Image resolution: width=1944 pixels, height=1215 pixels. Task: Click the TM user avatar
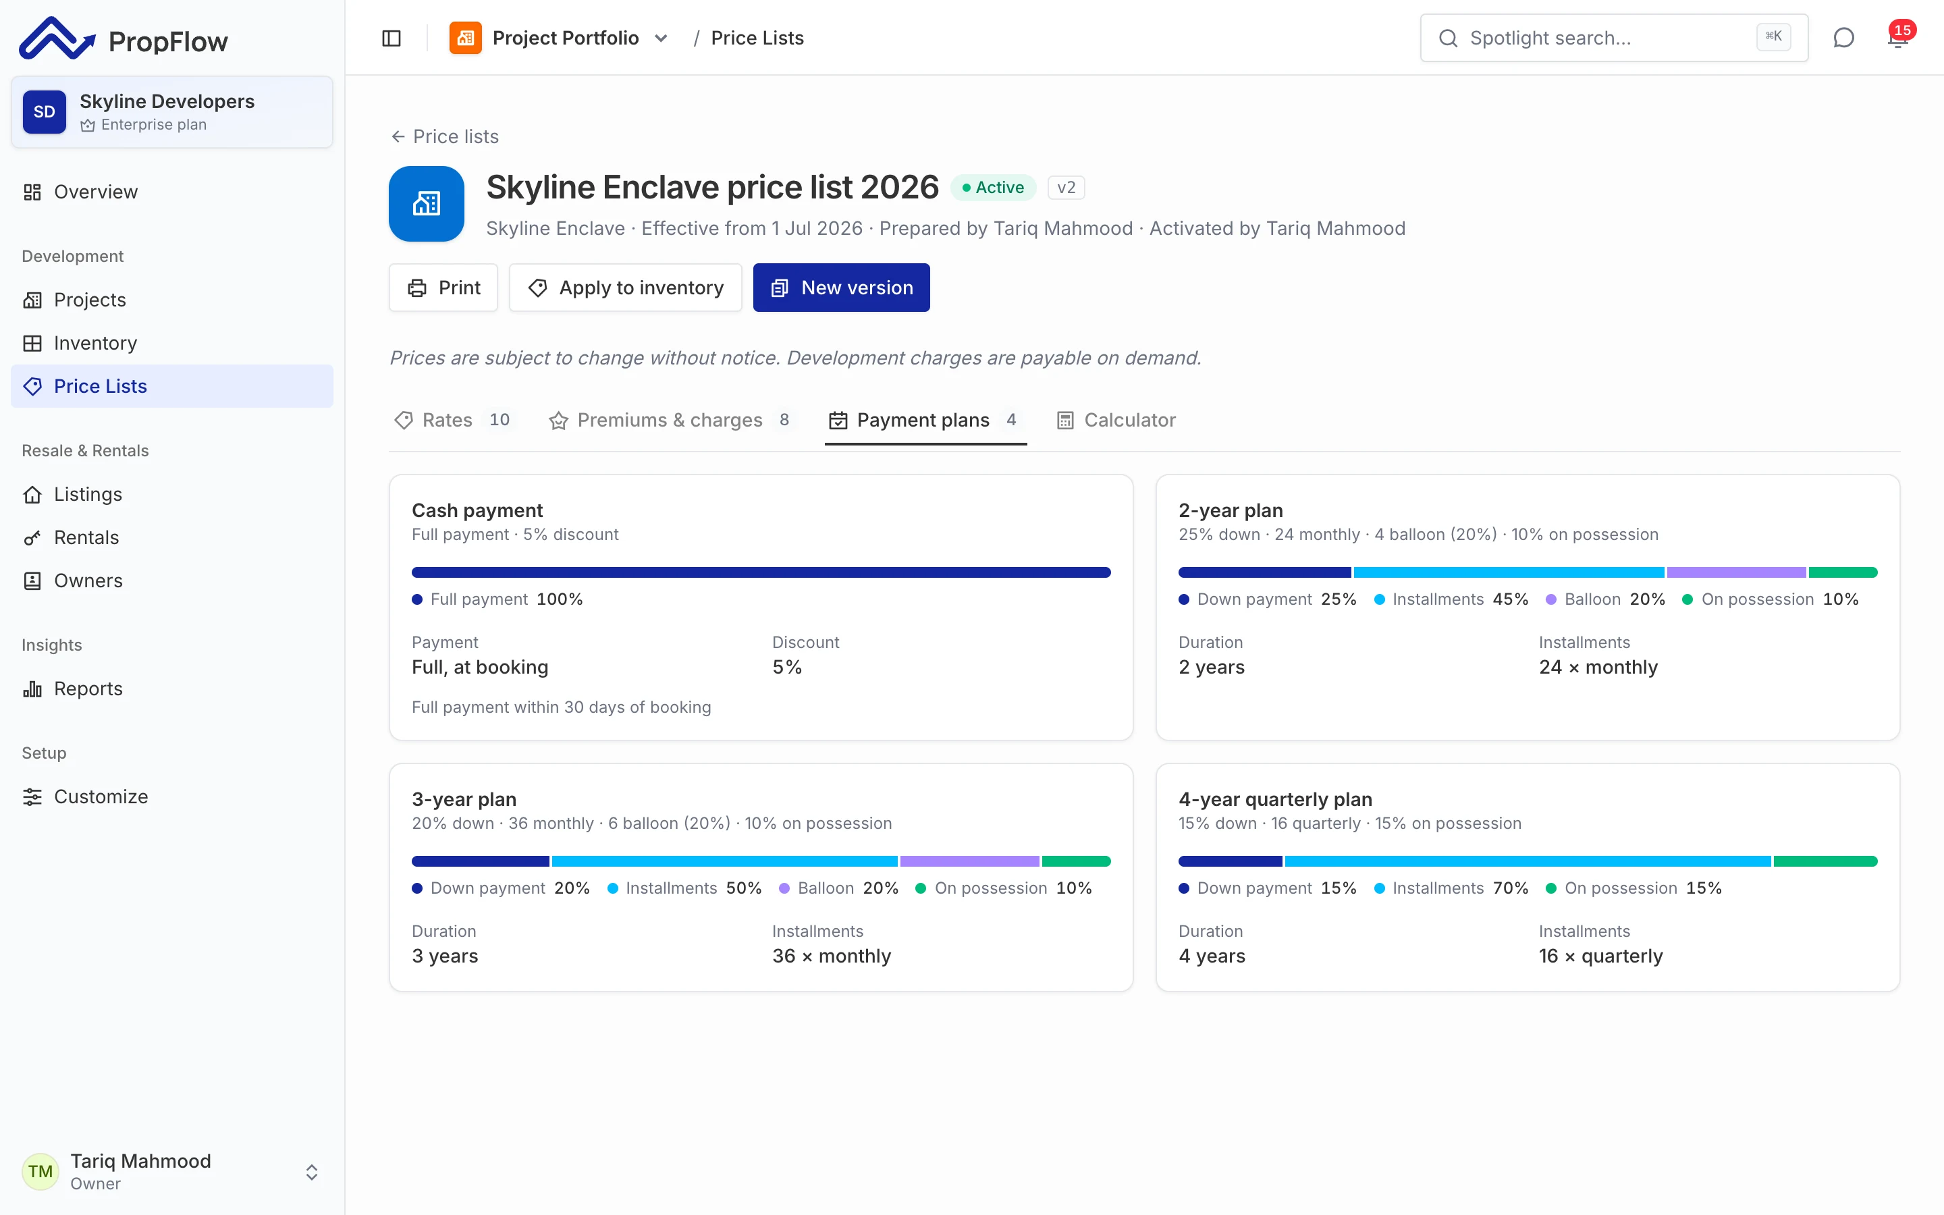40,1171
